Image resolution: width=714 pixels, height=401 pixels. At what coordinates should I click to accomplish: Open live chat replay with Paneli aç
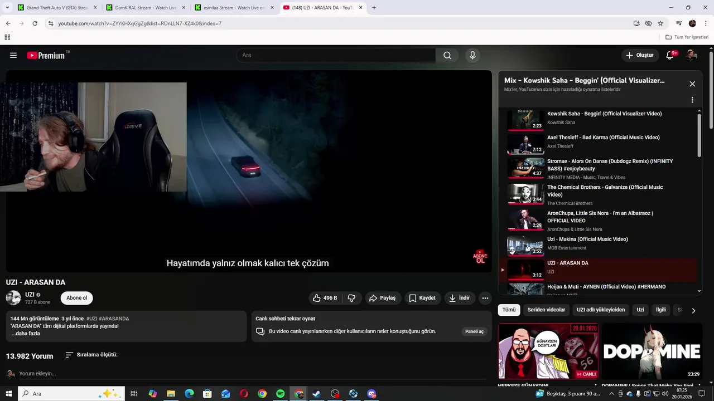[x=475, y=331]
